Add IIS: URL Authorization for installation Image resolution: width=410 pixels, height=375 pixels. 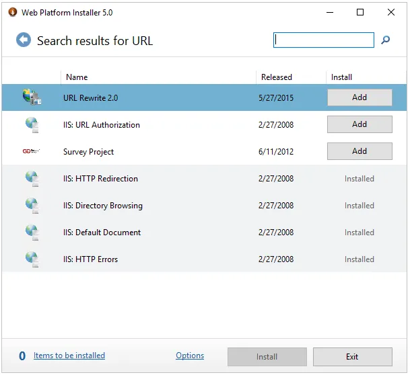(x=360, y=124)
